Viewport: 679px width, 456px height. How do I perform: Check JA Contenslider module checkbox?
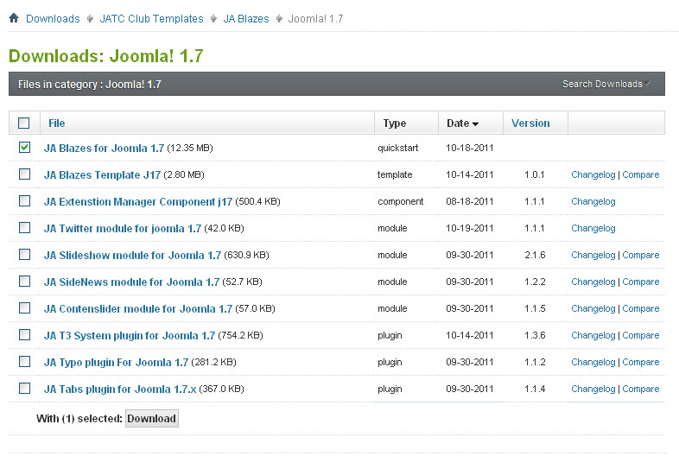(25, 308)
